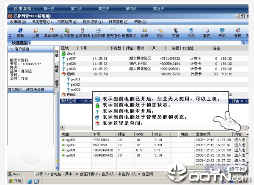
Task: Click the 24207241 card number cell
Action: tap(100, 145)
